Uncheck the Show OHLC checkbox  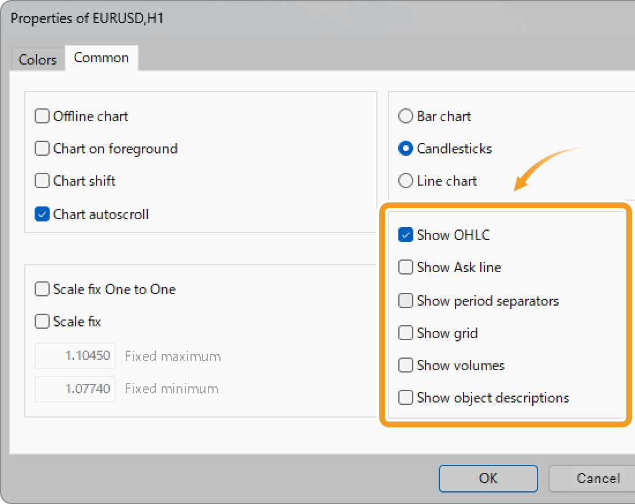[405, 235]
